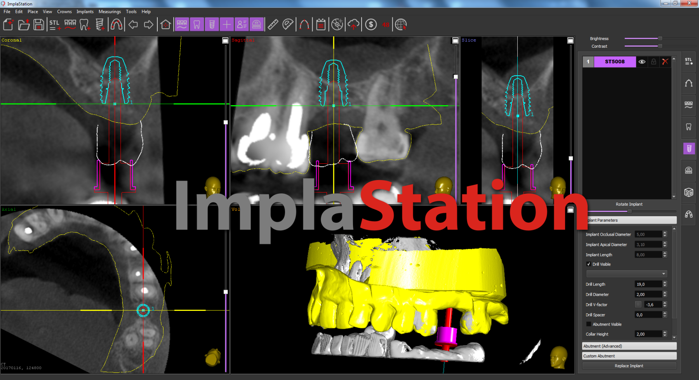Toggle implants display purple toolbar button
The height and width of the screenshot is (380, 699).
(x=212, y=24)
